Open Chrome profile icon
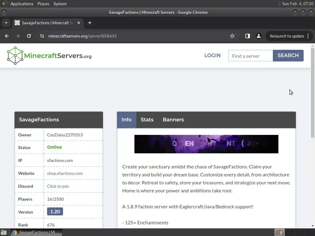 [258, 36]
